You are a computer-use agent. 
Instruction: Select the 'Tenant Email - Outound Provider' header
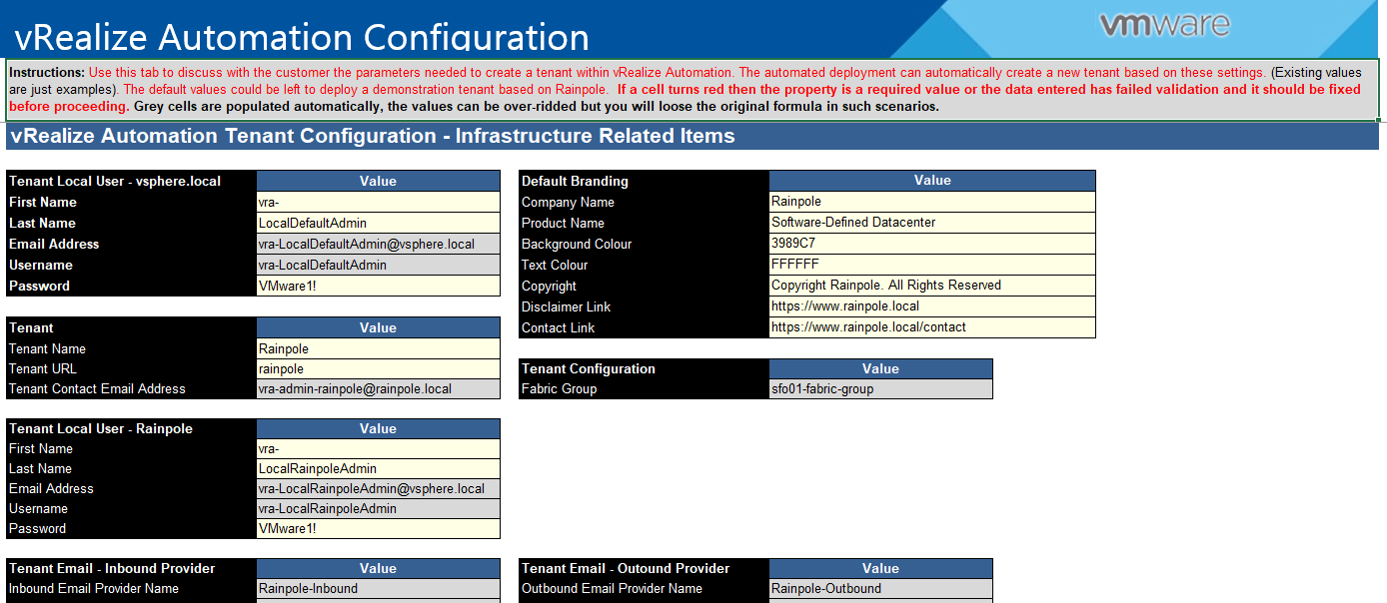(x=645, y=569)
